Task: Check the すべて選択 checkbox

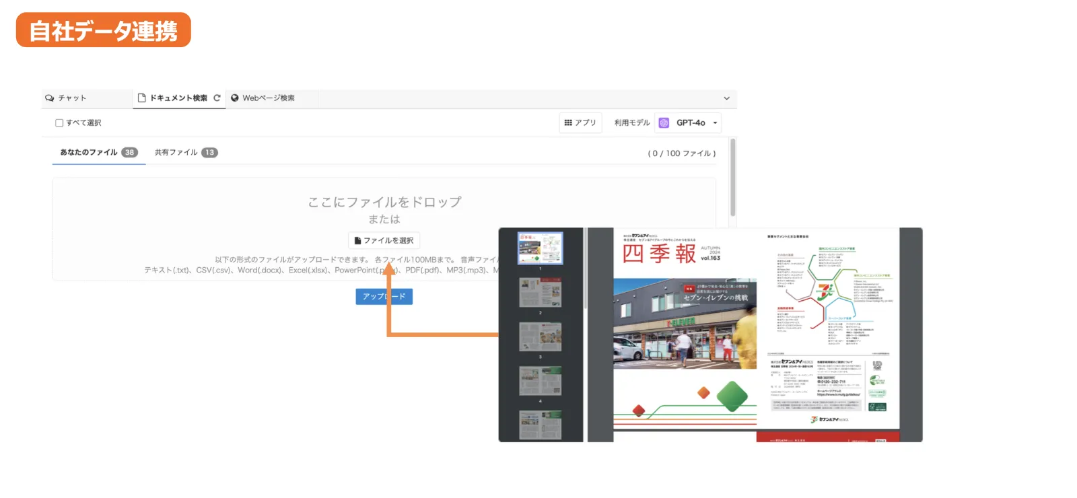Action: pyautogui.click(x=59, y=123)
